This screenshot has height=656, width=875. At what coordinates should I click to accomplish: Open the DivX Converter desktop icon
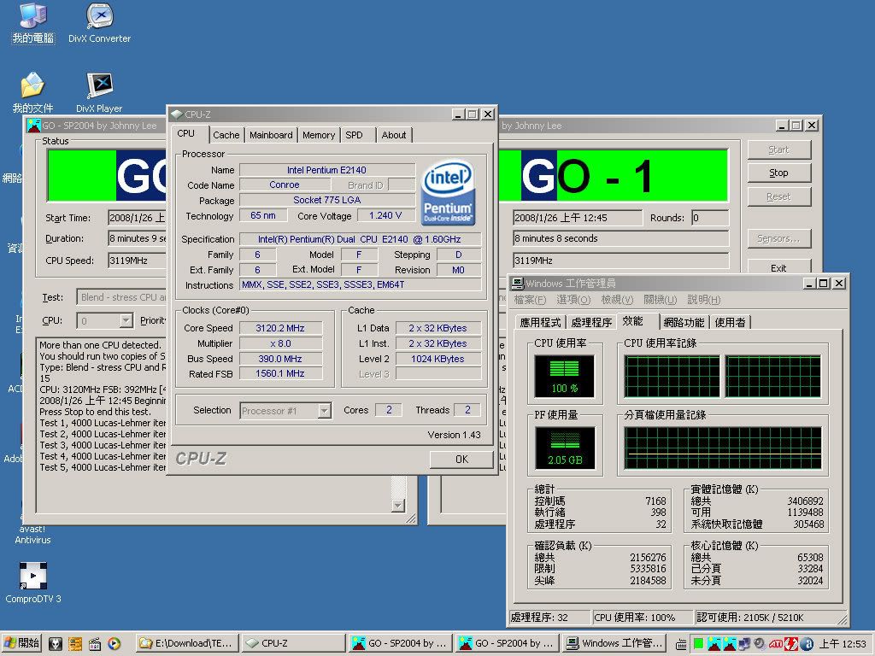[99, 22]
